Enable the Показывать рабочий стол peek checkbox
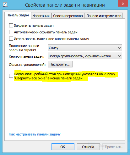 point(11,76)
